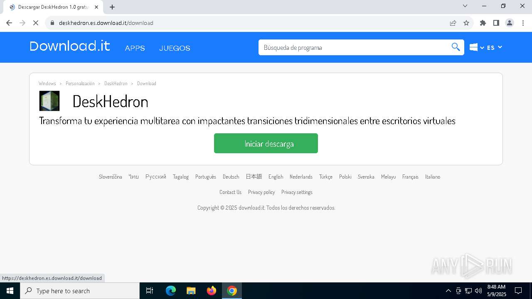Launch Microsoft Edge from taskbar

click(171, 291)
